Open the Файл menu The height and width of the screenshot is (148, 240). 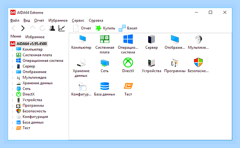pos(15,20)
